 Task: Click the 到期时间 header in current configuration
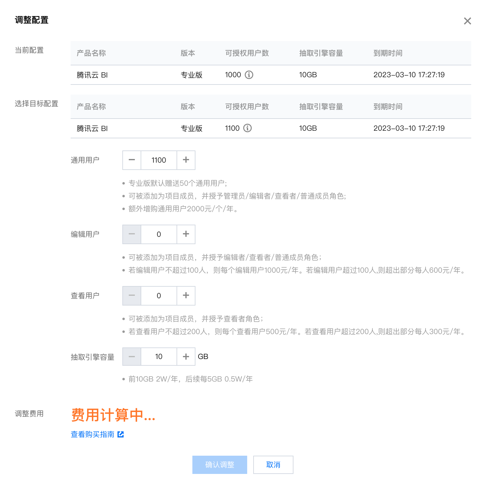click(x=388, y=53)
